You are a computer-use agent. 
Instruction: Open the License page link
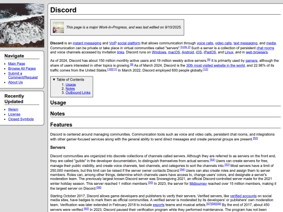point(14,114)
